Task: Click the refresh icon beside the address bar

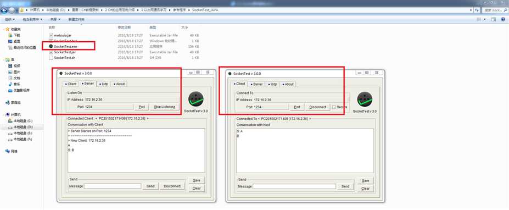Action: (x=477, y=10)
